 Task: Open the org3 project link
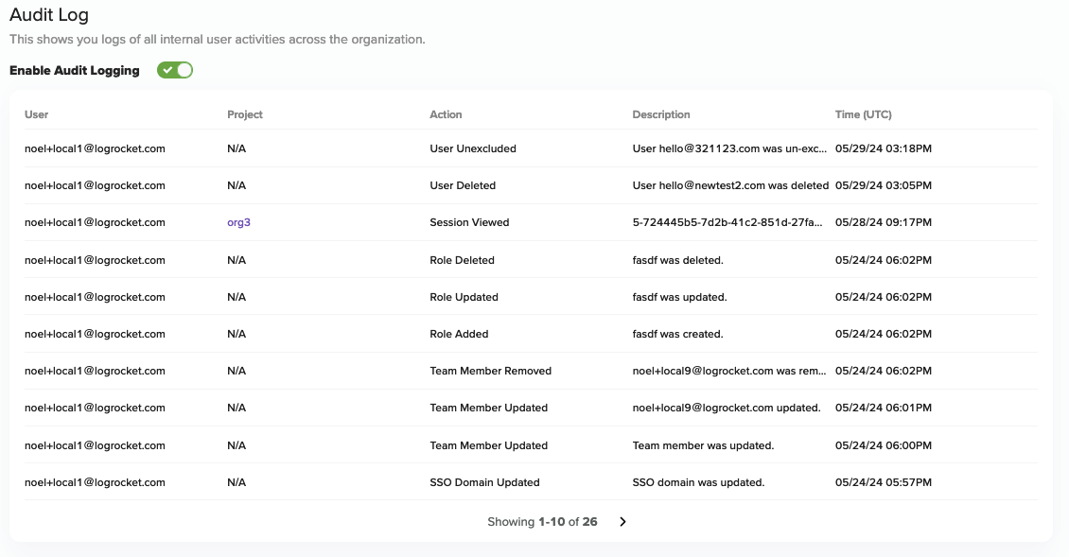(238, 222)
